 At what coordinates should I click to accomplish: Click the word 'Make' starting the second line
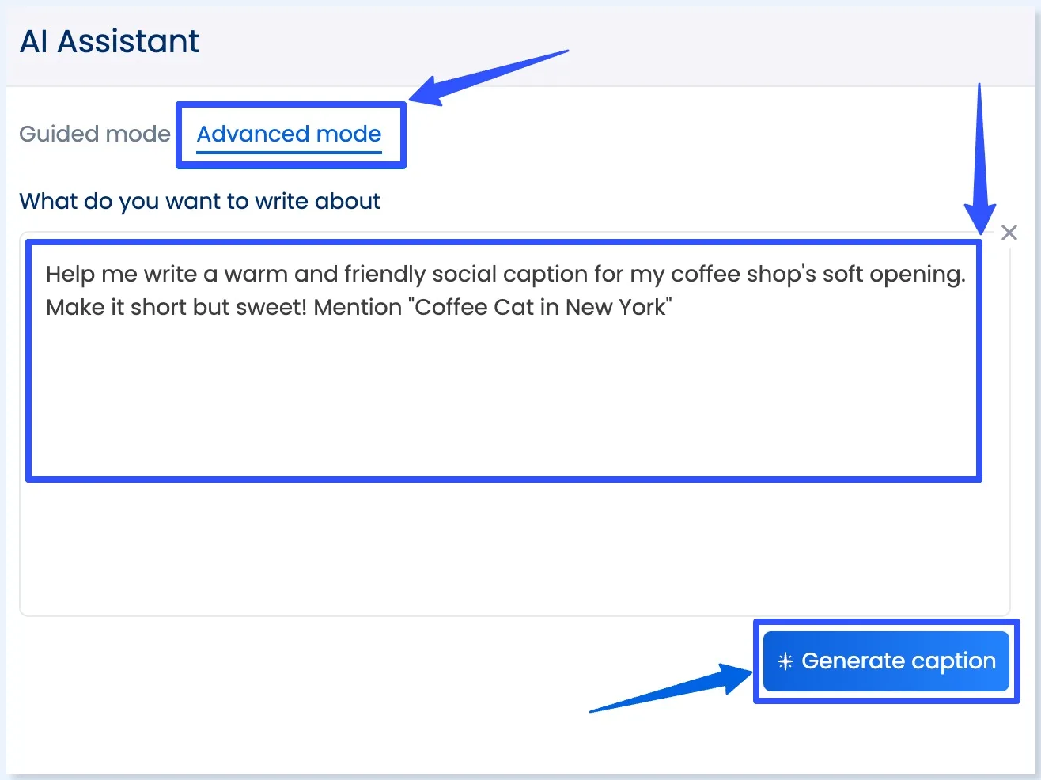(74, 307)
